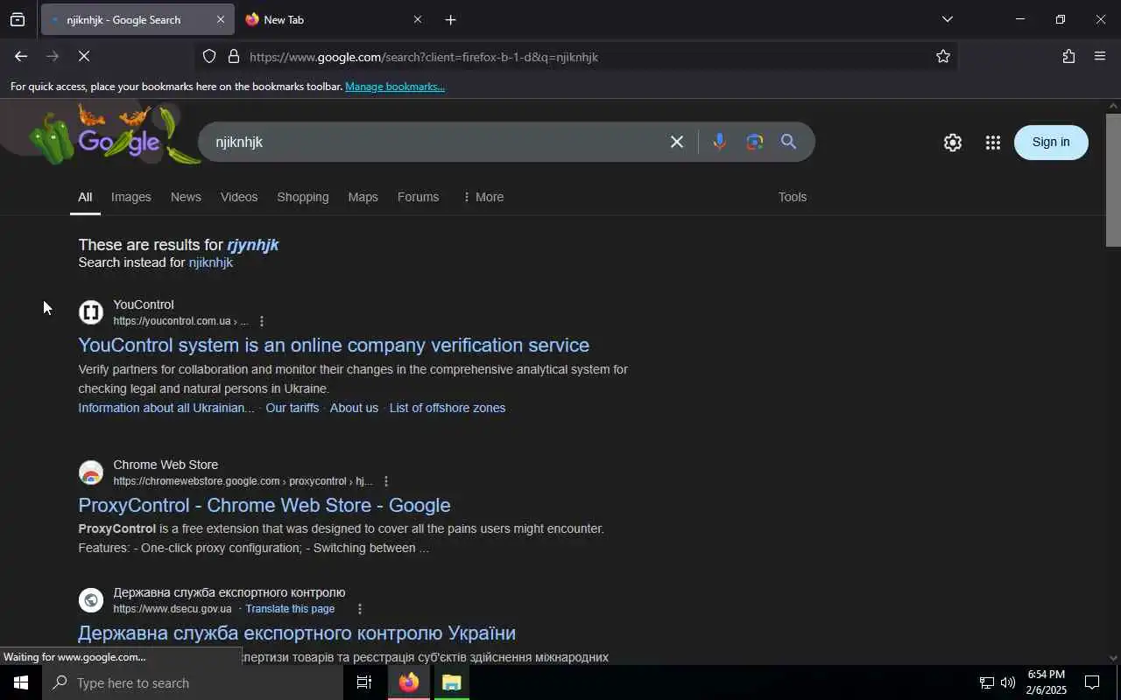Image resolution: width=1121 pixels, height=700 pixels.
Task: Bookmark this page with star icon
Action: coord(943,57)
